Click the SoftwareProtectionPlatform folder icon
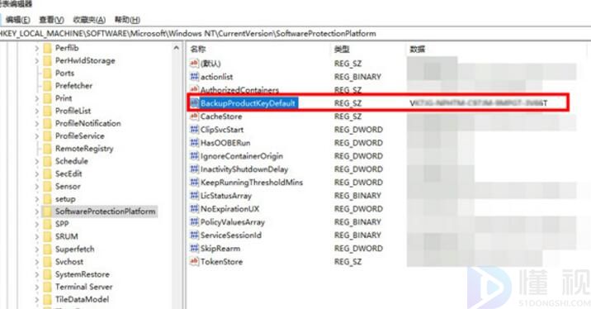591x309 pixels. tap(48, 212)
